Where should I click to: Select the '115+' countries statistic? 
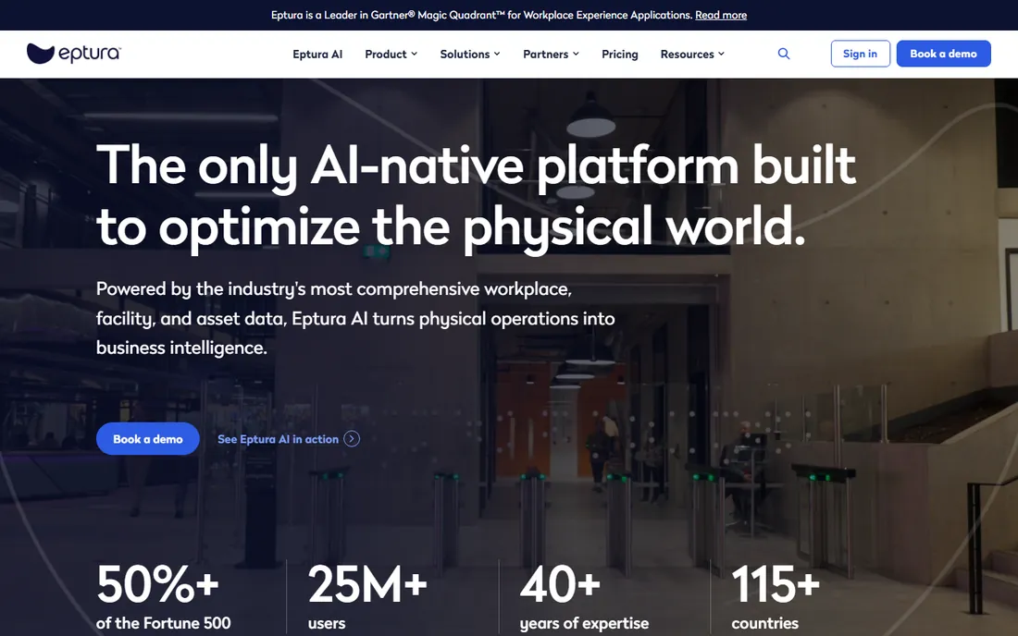[x=776, y=597]
